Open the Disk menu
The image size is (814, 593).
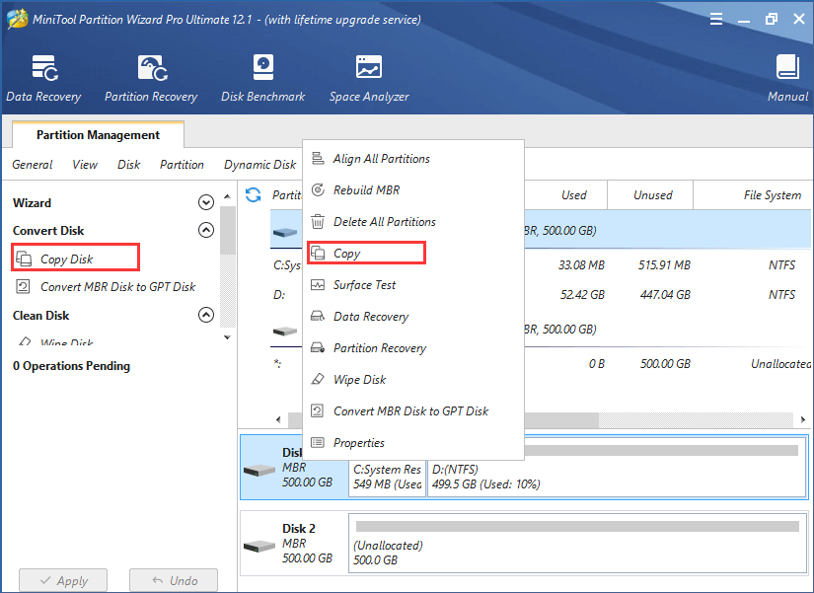pyautogui.click(x=128, y=165)
